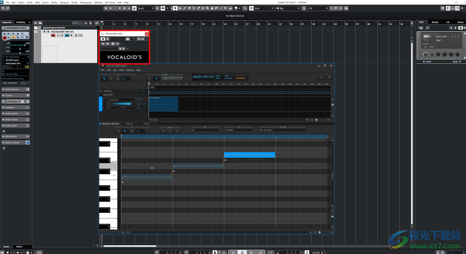Select the scissors tool in Musical Editor
Screen dimensions: 466x254
[132, 131]
